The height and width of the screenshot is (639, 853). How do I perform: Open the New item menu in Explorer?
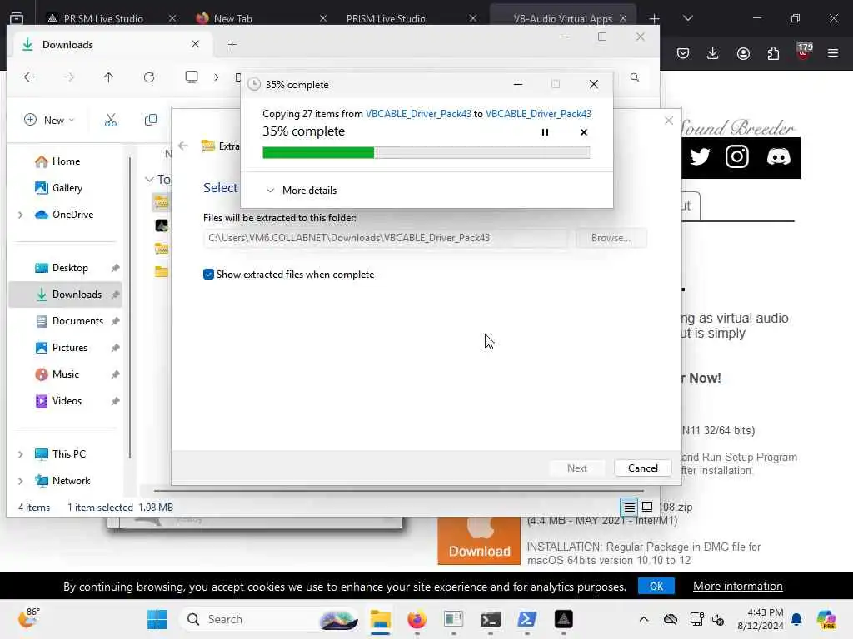(49, 120)
